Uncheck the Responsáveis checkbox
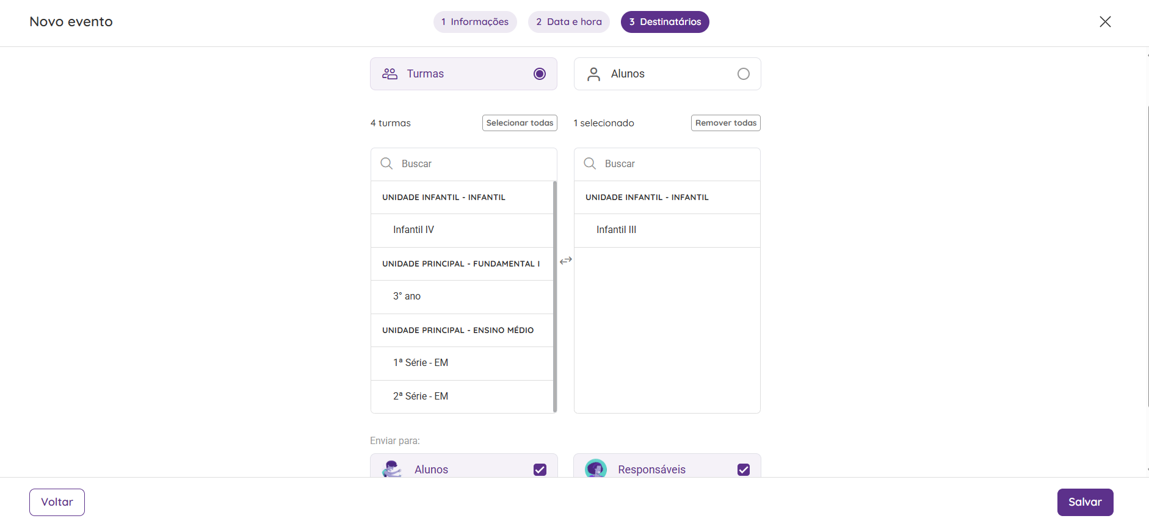This screenshot has height=524, width=1149. pos(744,470)
